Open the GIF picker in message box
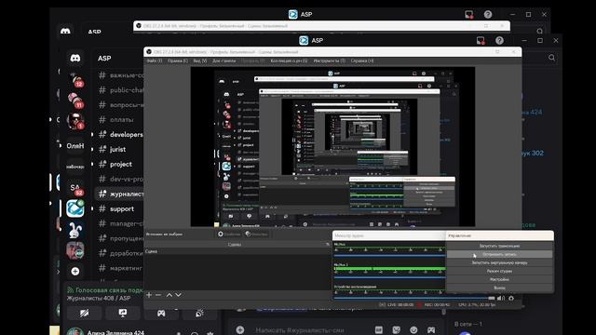596x335 pixels. click(379, 329)
